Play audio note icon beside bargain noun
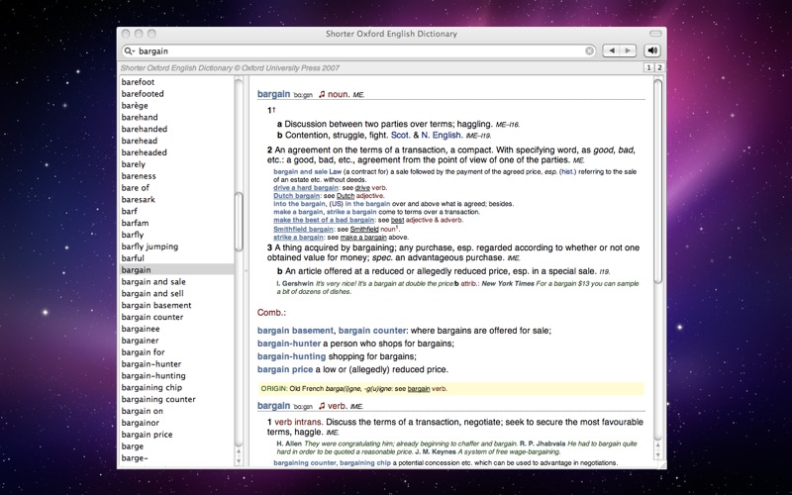792x495 pixels. (x=322, y=95)
